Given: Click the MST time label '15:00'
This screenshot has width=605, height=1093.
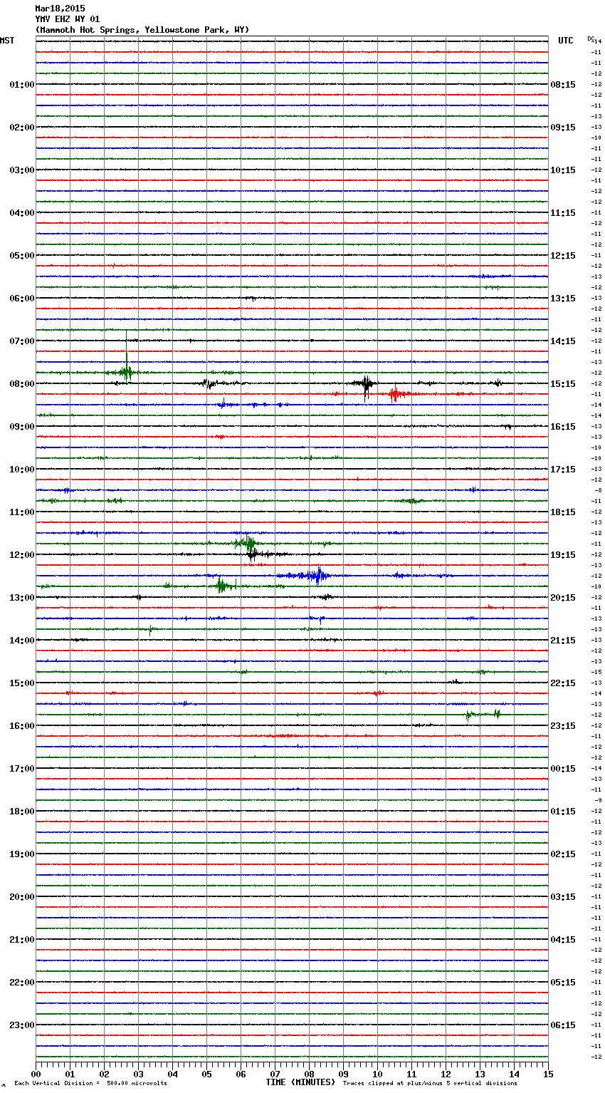Looking at the screenshot, I should [x=22, y=683].
